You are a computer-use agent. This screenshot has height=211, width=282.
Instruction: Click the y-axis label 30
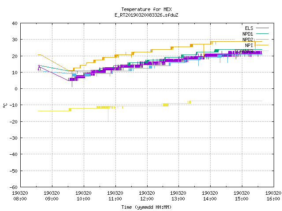(15, 40)
